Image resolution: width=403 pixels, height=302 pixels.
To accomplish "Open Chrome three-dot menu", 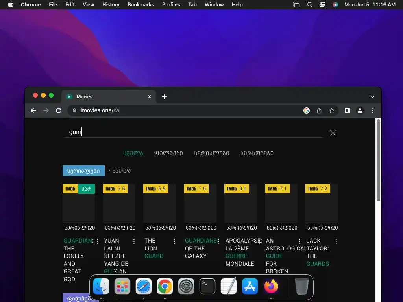I will [x=373, y=110].
